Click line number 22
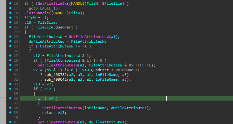 (x=16, y=32)
